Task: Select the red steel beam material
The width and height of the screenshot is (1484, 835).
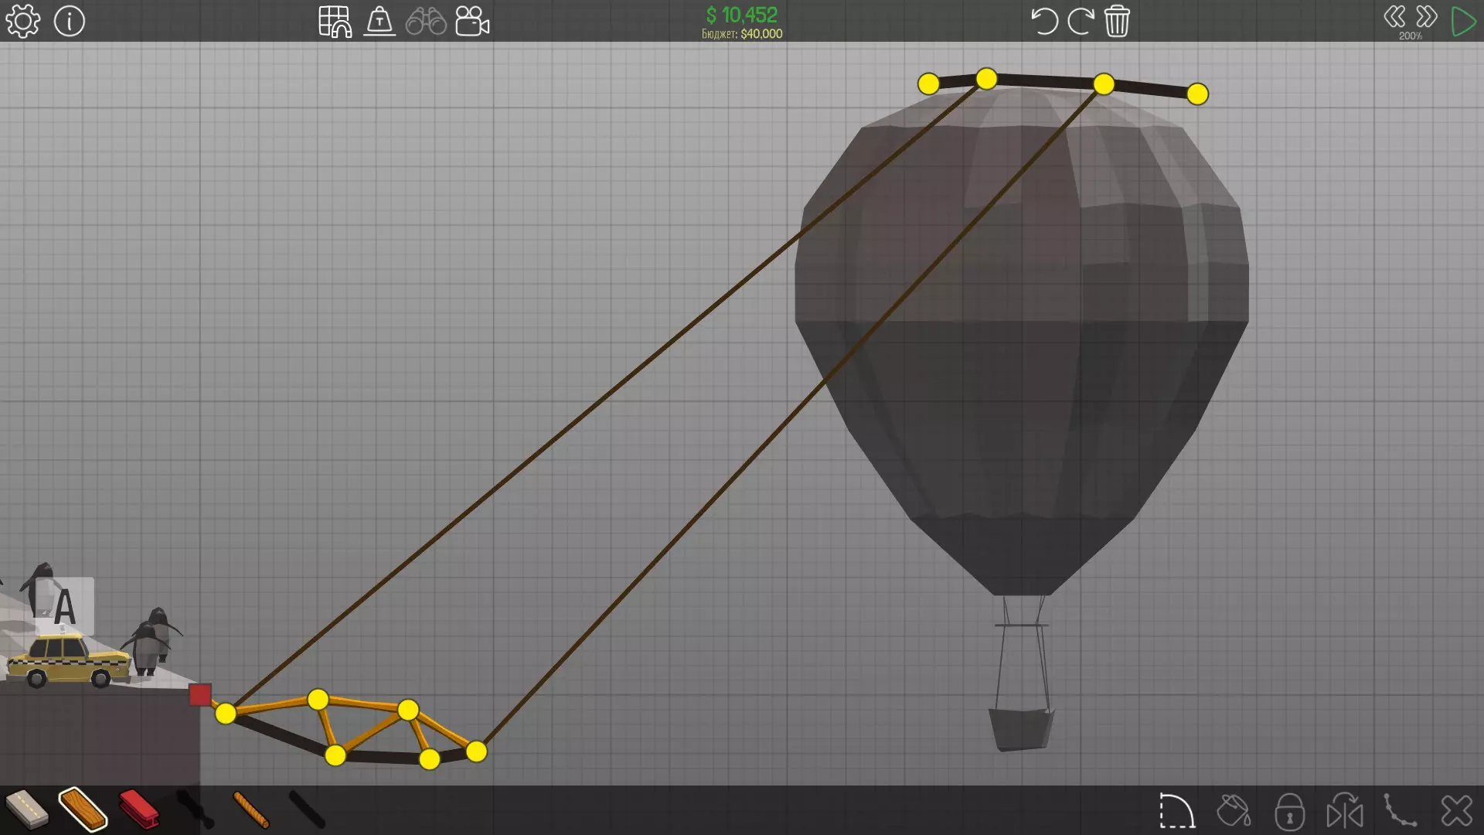Action: point(139,809)
